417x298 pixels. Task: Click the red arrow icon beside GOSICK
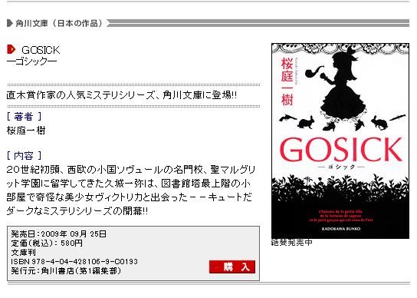coord(11,50)
